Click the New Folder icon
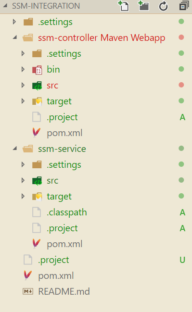192x312 pixels. coord(143,6)
